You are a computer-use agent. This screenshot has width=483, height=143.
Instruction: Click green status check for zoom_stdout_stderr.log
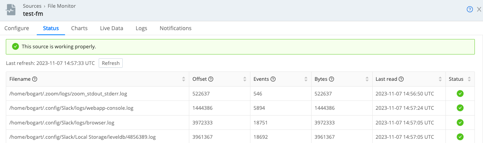coord(460,94)
